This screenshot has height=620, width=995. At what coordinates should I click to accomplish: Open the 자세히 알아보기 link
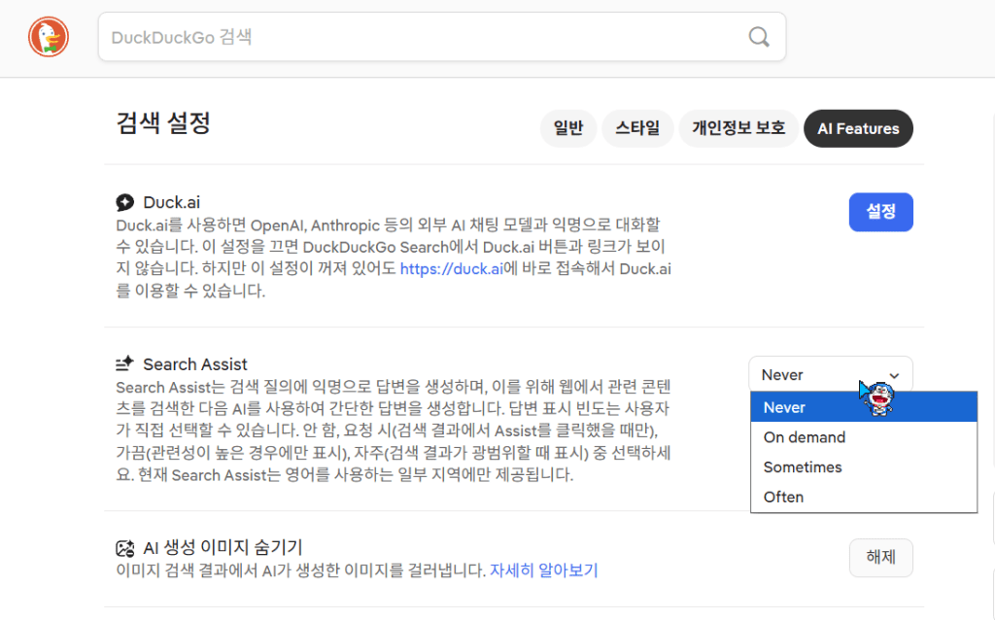[x=544, y=570]
